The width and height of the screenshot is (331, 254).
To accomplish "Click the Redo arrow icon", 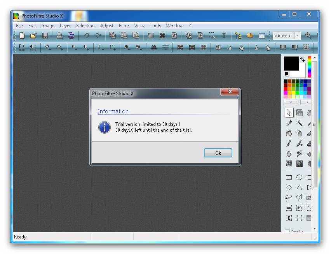I will (98, 35).
